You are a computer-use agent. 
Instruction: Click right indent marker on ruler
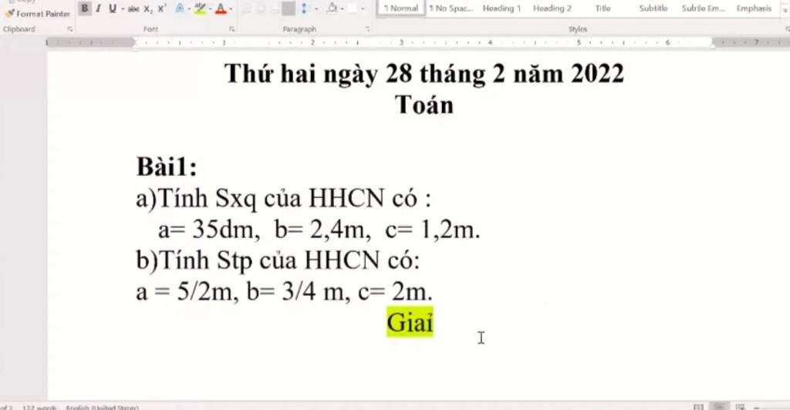pos(713,45)
